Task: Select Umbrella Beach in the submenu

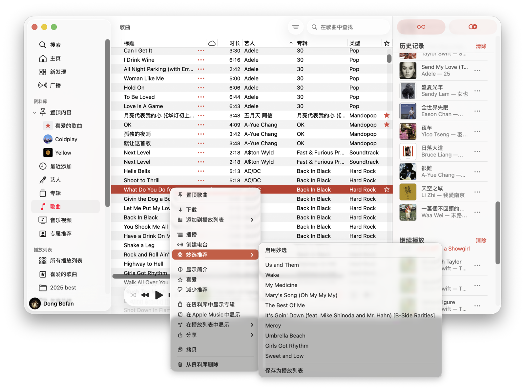Action: point(350,335)
